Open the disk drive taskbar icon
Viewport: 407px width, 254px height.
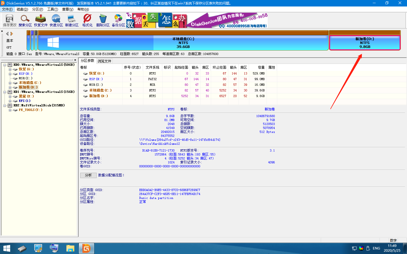(x=22, y=248)
